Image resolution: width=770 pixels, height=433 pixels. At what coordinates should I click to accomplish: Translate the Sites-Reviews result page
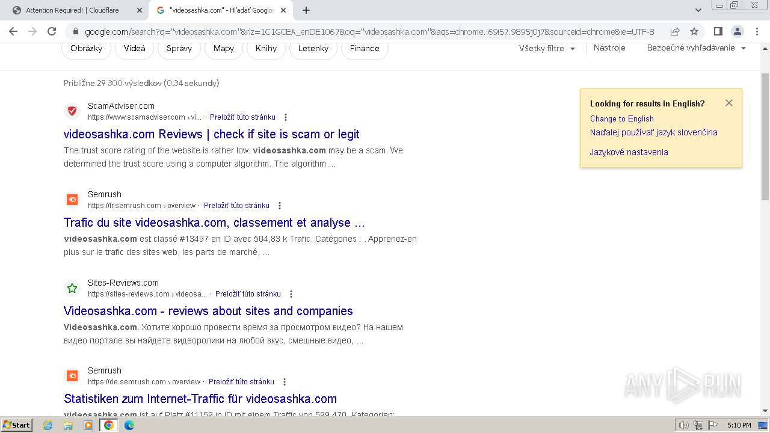pos(248,294)
